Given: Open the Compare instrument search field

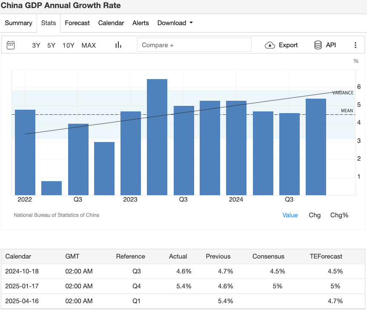Looking at the screenshot, I should pos(194,45).
